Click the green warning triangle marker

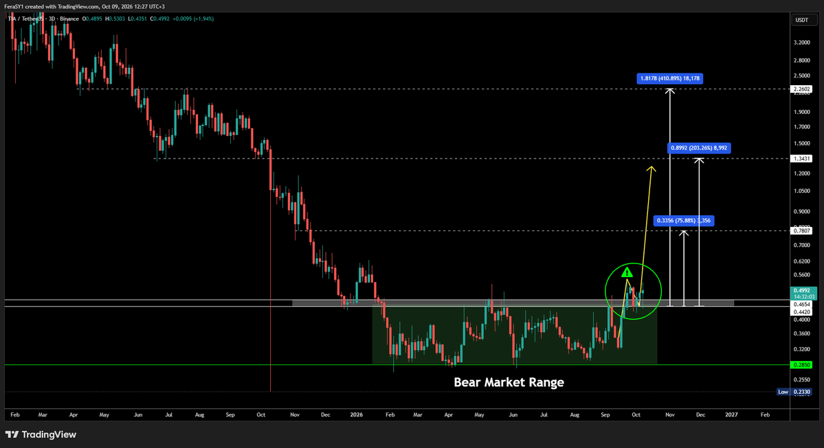tap(627, 273)
